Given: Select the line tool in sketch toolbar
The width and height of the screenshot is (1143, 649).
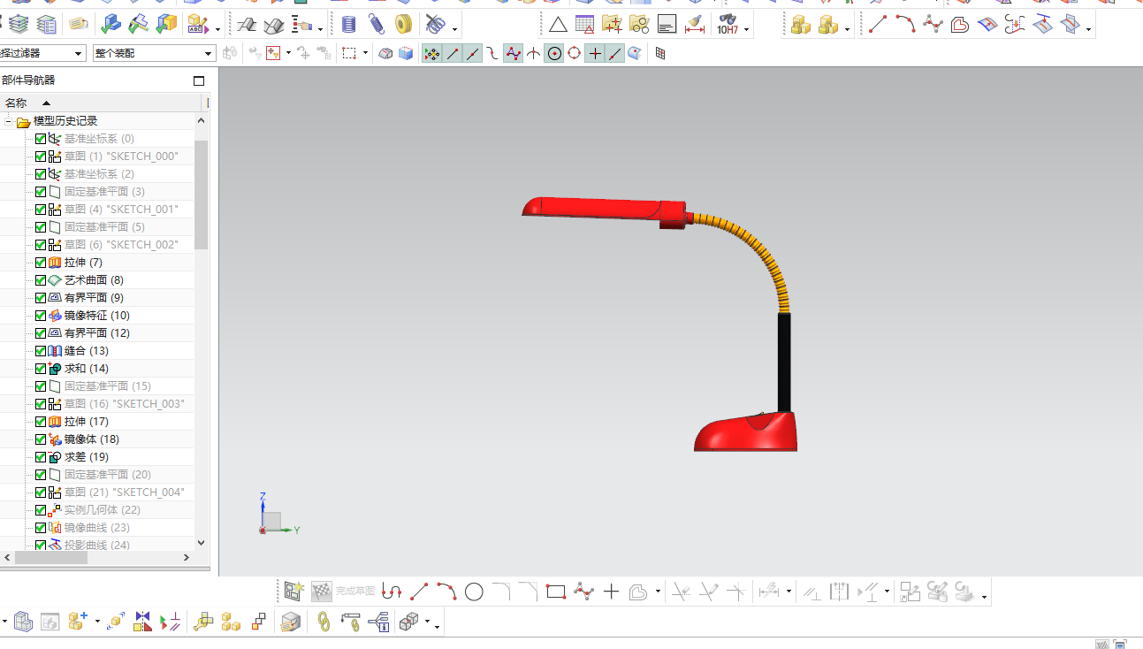Looking at the screenshot, I should 419,592.
